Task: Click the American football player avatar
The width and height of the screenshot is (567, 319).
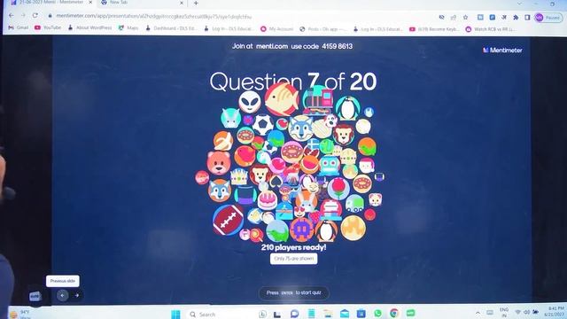Action: [229, 220]
